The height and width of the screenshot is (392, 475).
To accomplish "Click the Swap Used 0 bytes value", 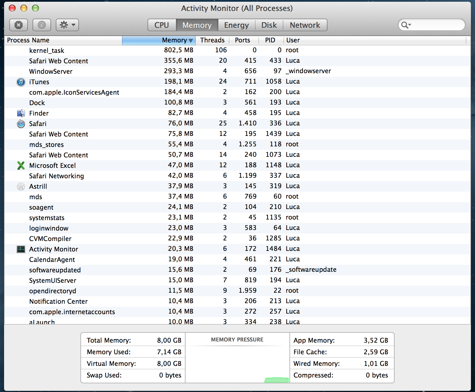I will tap(170, 375).
